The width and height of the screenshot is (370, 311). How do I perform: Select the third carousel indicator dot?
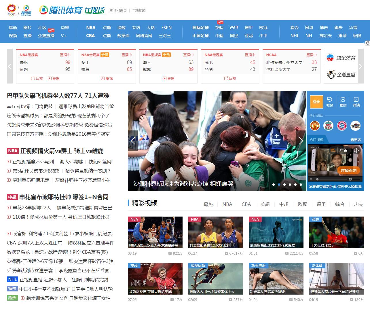[284, 185]
